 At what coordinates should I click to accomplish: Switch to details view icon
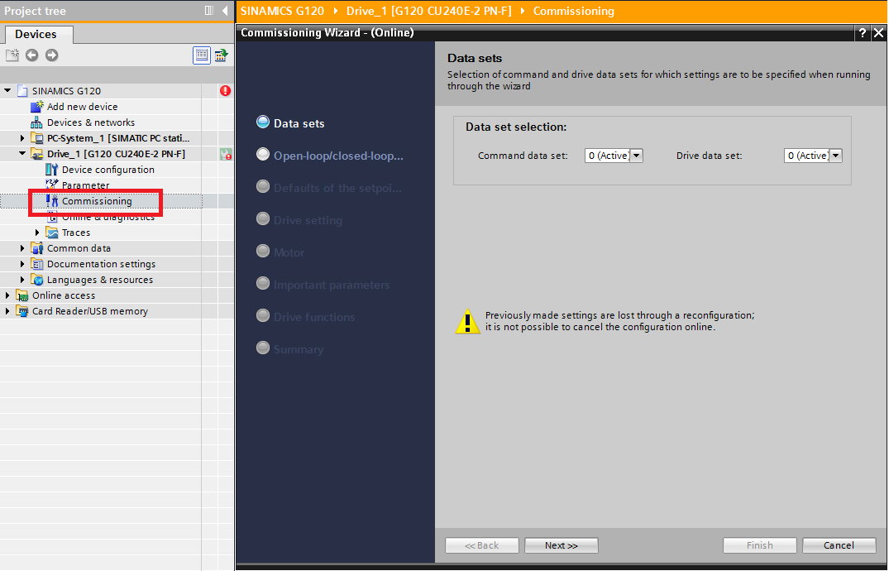pyautogui.click(x=201, y=55)
